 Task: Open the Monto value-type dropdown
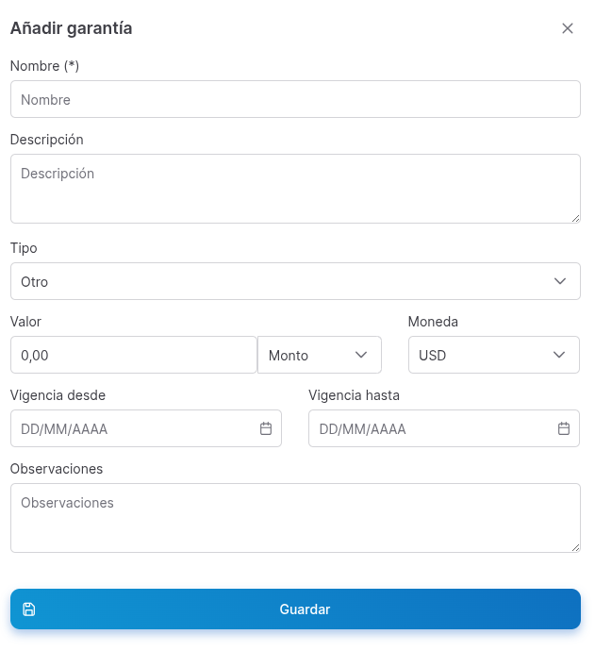(x=319, y=355)
